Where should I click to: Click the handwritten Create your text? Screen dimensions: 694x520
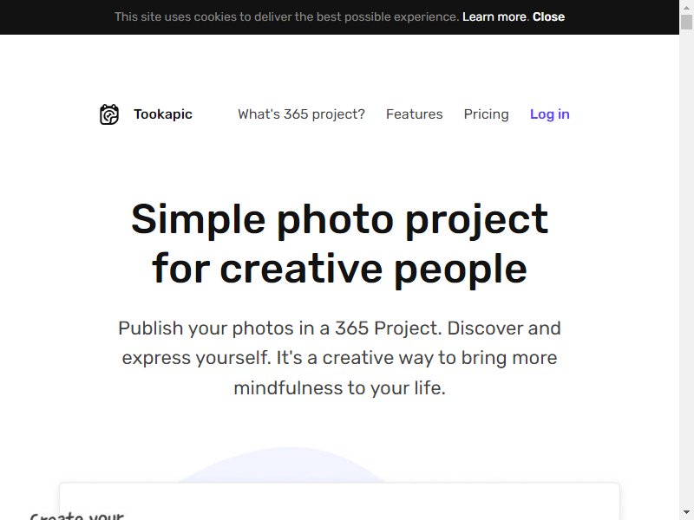77,516
